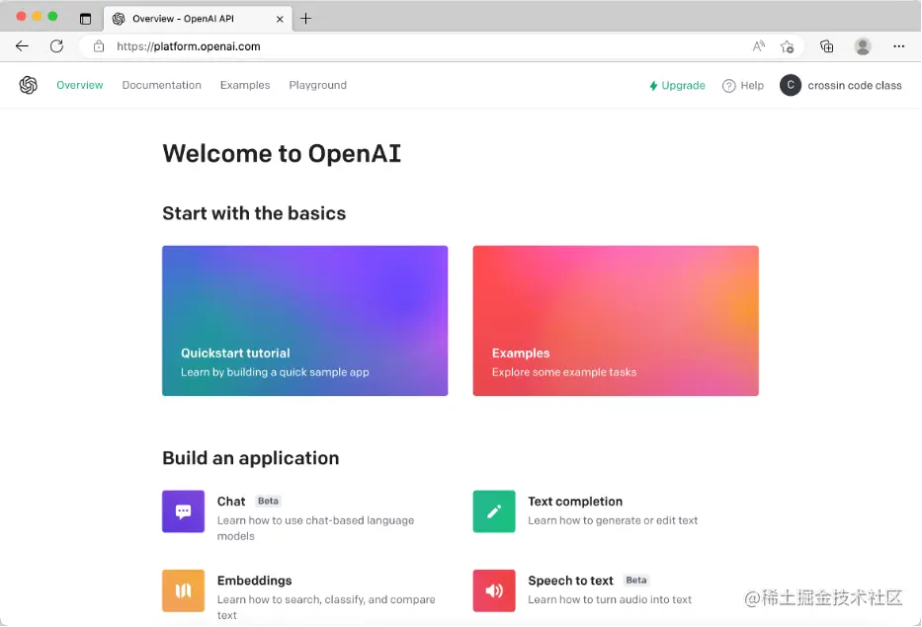The height and width of the screenshot is (627, 922).
Task: Open the Chat title link
Action: (x=231, y=502)
